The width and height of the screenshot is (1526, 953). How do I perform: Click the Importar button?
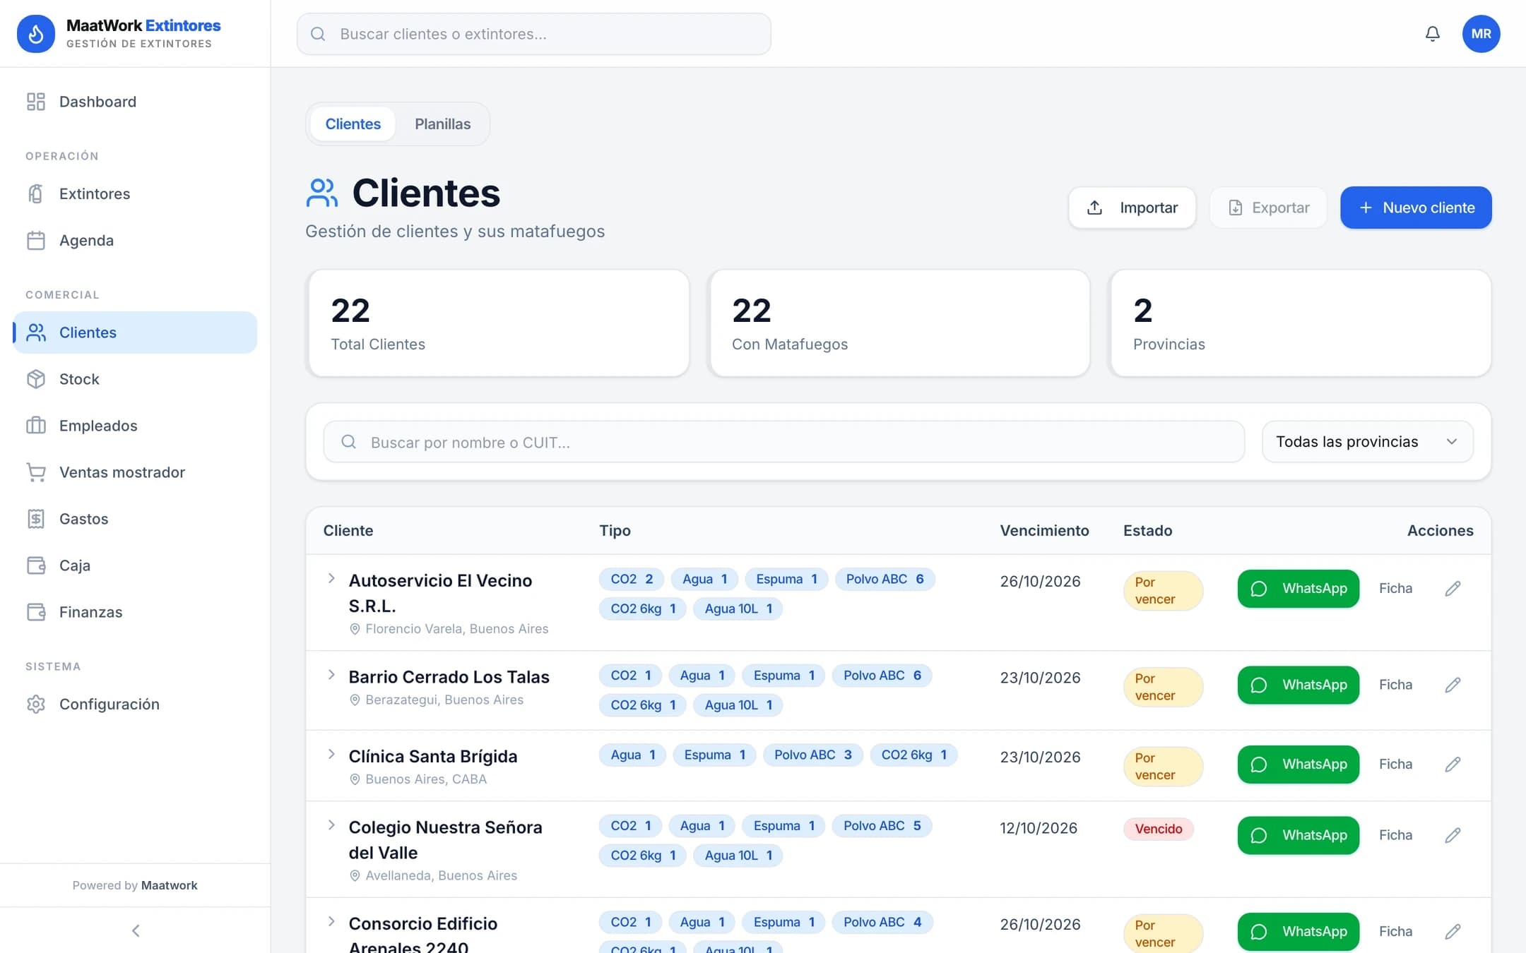click(1132, 208)
